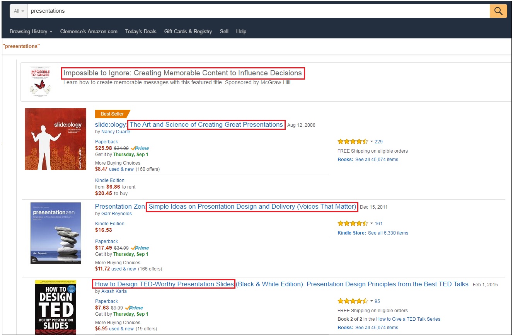Open How to Design TED-Worthy Presentation Slides

point(281,284)
